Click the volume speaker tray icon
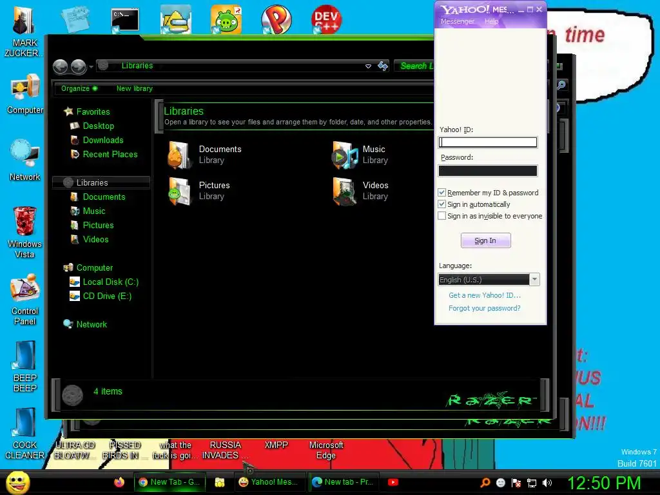Viewport: 660px width, 495px height. click(547, 483)
